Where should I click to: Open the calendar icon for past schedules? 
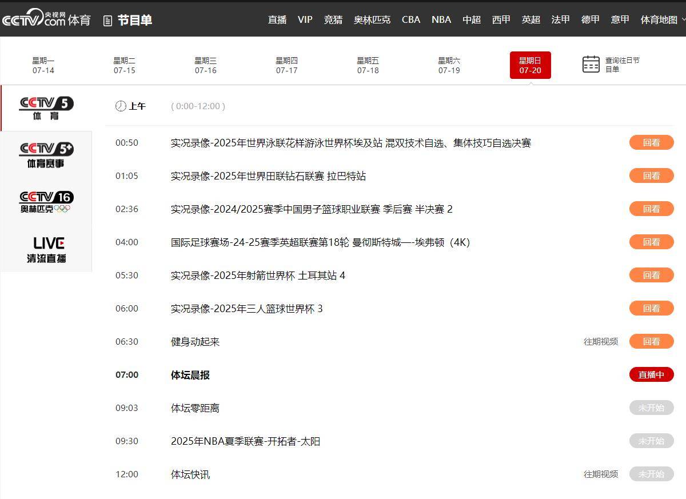[591, 64]
